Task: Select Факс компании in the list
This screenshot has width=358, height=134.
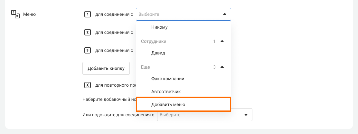Action: click(x=167, y=79)
